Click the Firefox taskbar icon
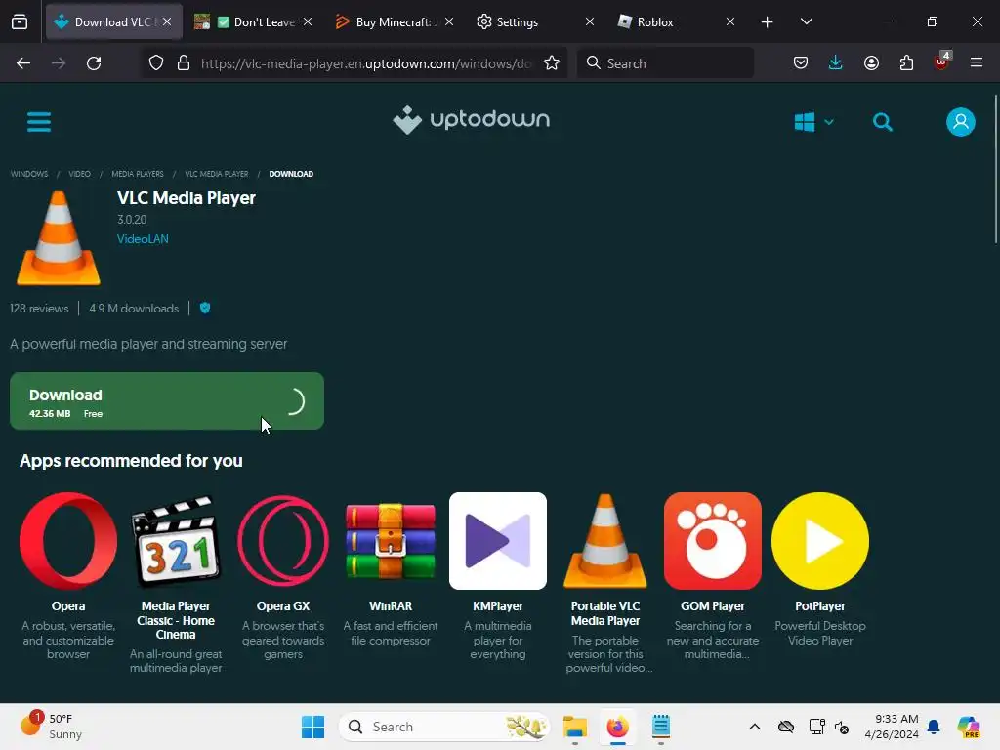1000x750 pixels. (618, 727)
